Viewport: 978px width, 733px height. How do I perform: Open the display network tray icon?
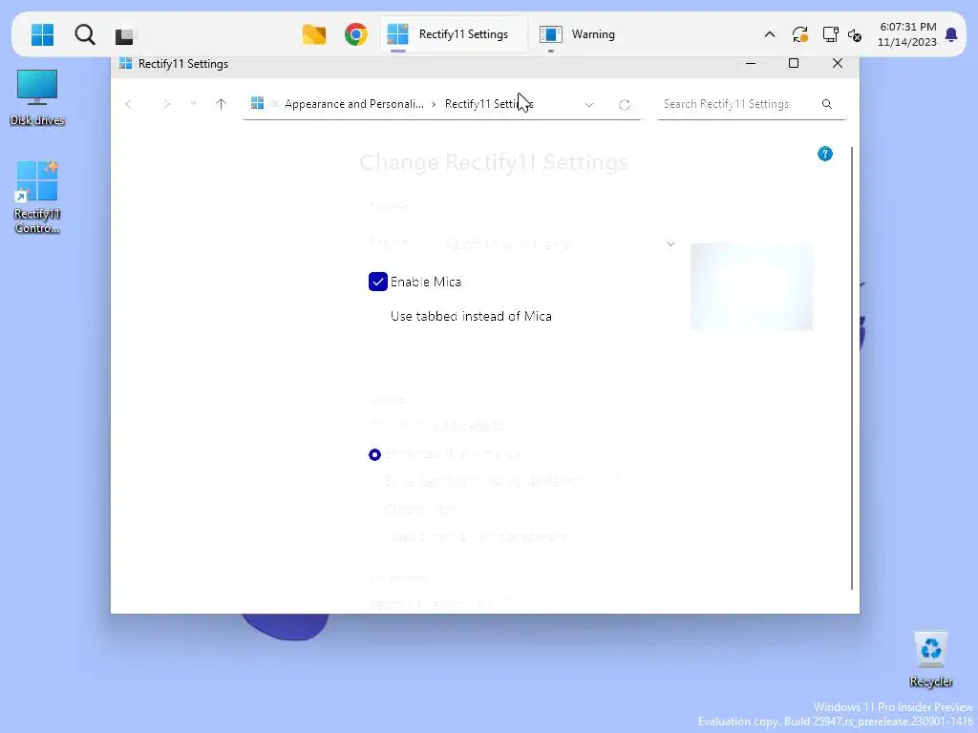(830, 34)
